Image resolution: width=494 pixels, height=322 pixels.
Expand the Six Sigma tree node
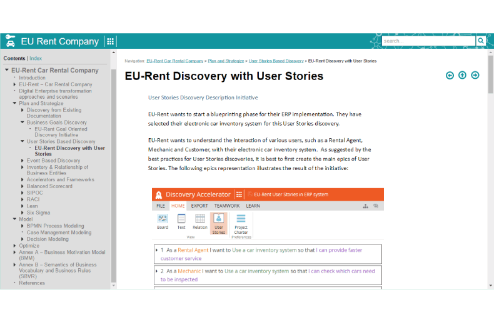click(x=23, y=213)
